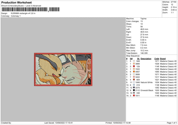Screen dimensions: 178x125
Task: Click the Created By label in footer
Action: (6, 123)
